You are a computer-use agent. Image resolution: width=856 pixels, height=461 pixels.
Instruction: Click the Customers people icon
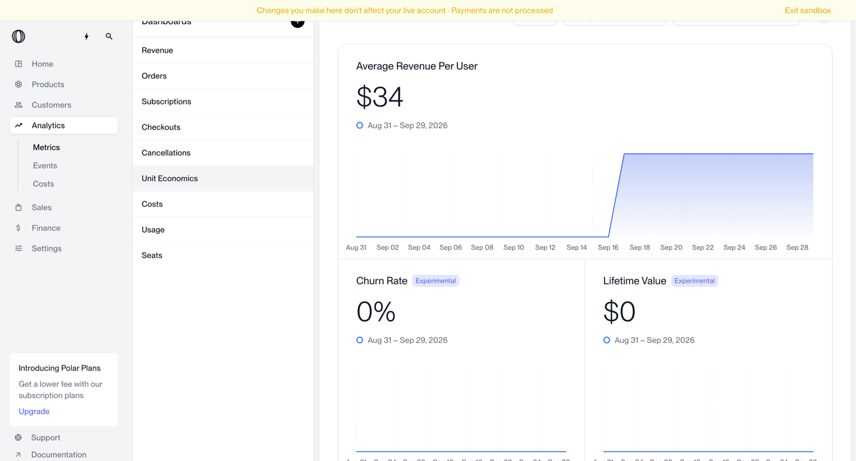(19, 105)
